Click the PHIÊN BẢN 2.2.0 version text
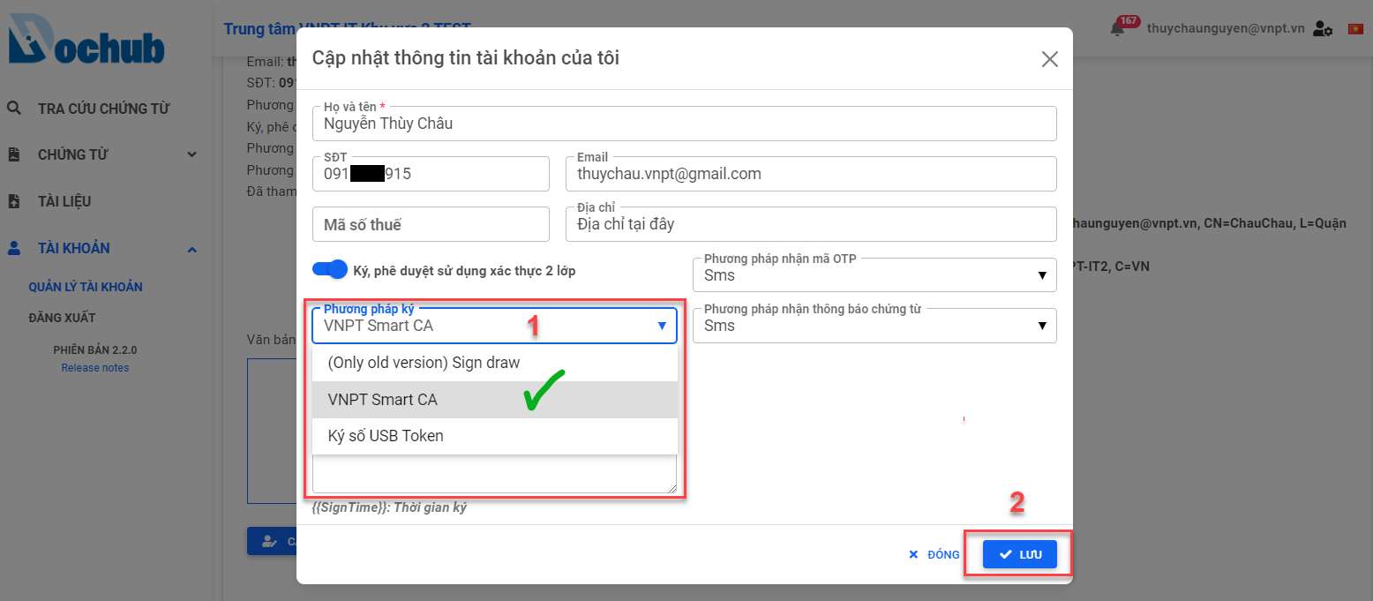The image size is (1373, 601). tap(95, 349)
